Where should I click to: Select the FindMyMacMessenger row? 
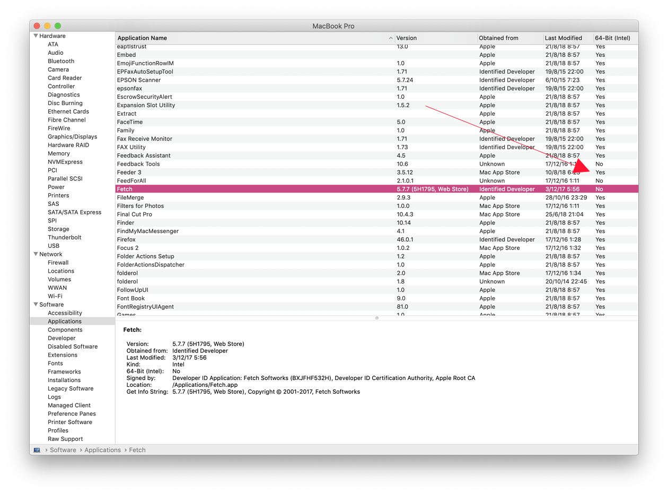377,231
